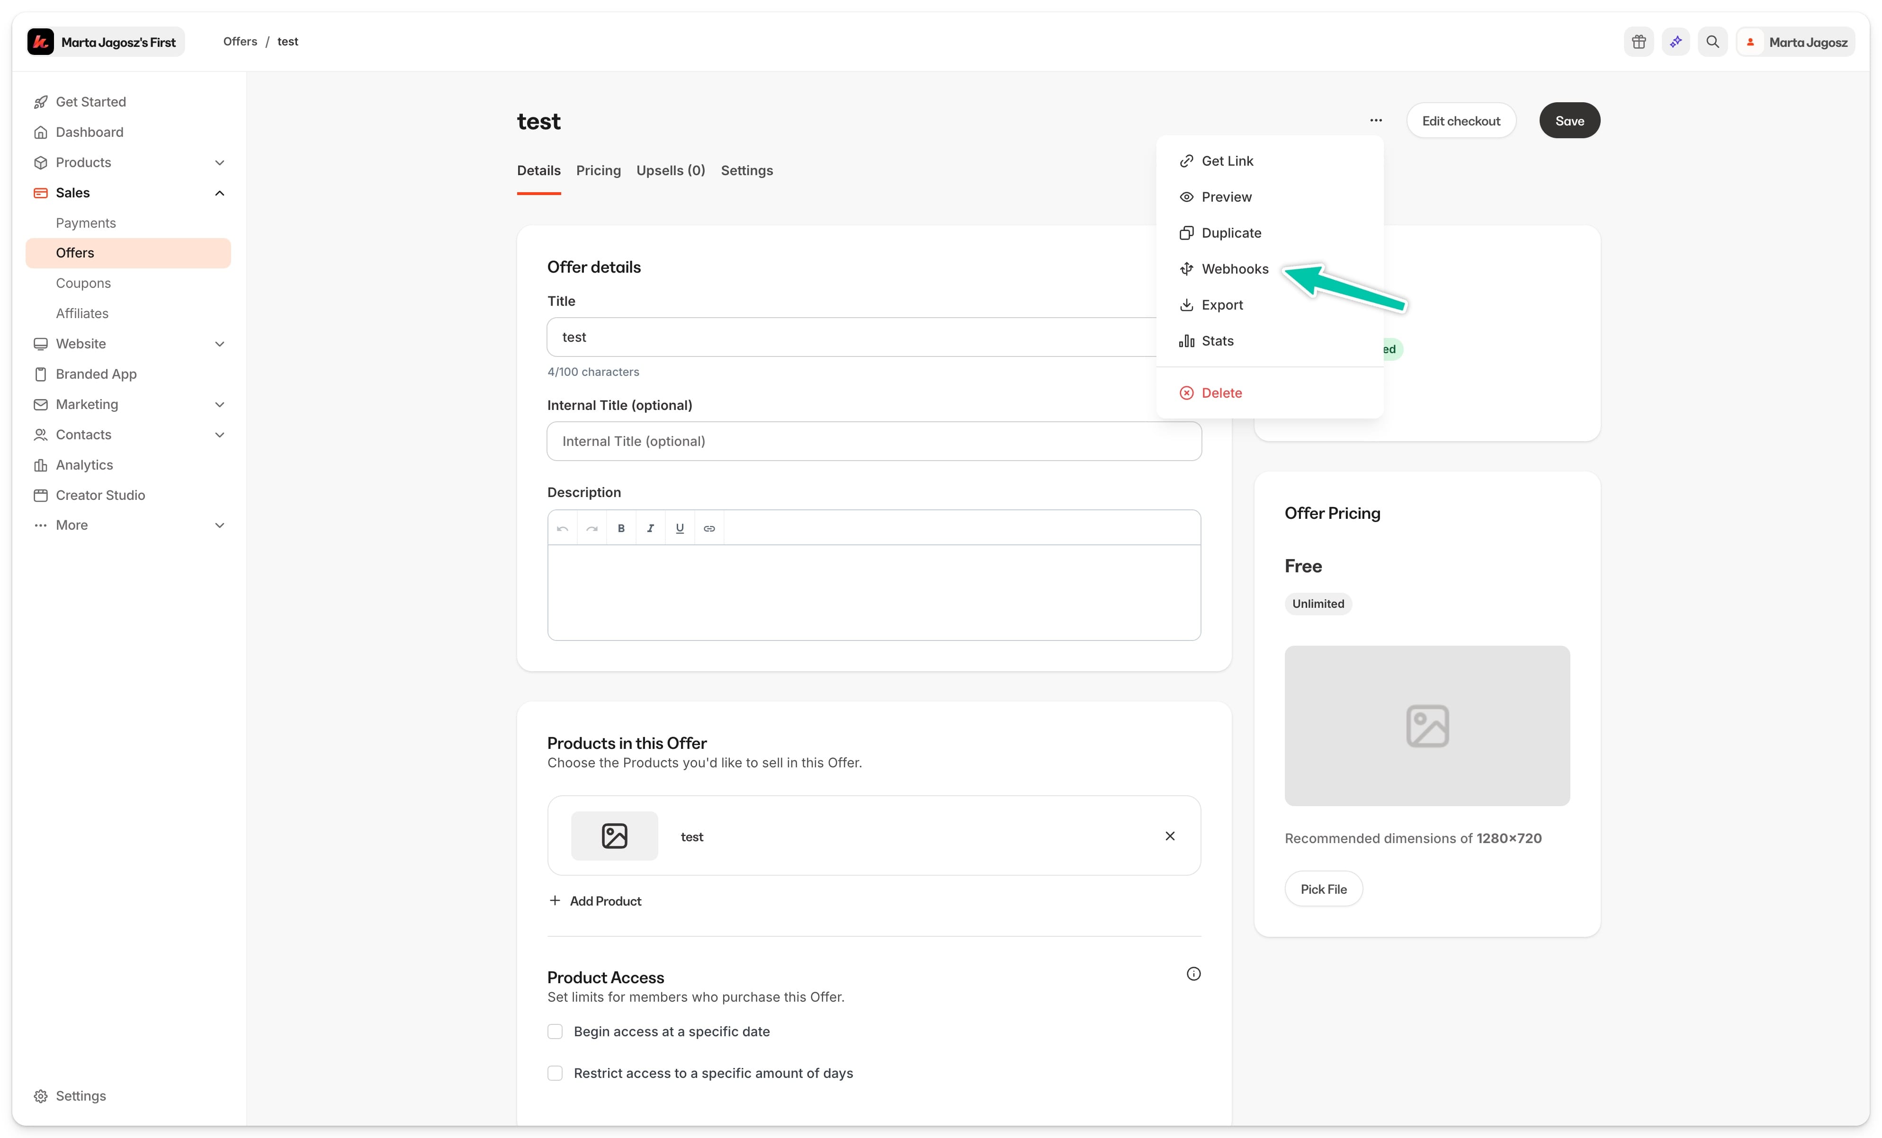The image size is (1882, 1138).
Task: Switch to the Details tab
Action: click(538, 170)
